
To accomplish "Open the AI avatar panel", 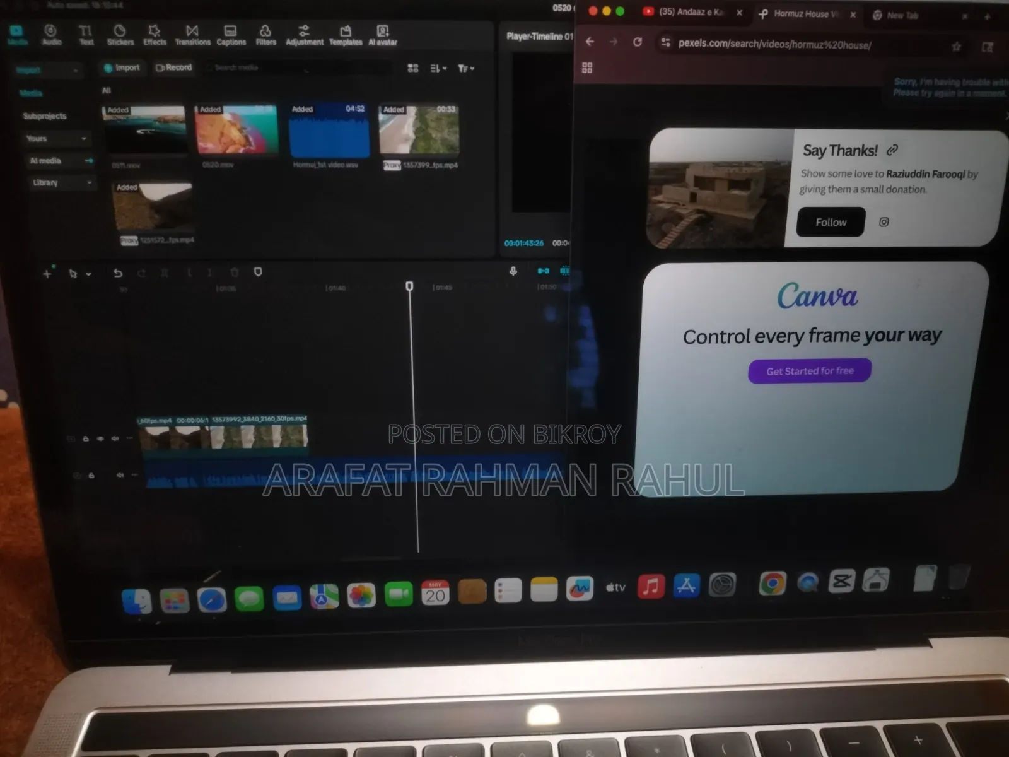I will [x=383, y=35].
